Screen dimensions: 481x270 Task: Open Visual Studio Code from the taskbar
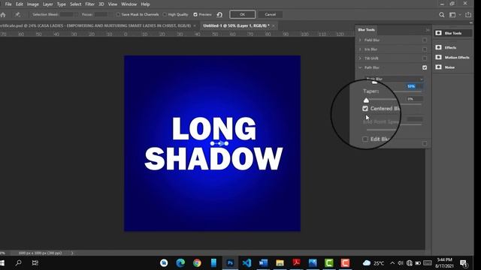click(x=247, y=262)
